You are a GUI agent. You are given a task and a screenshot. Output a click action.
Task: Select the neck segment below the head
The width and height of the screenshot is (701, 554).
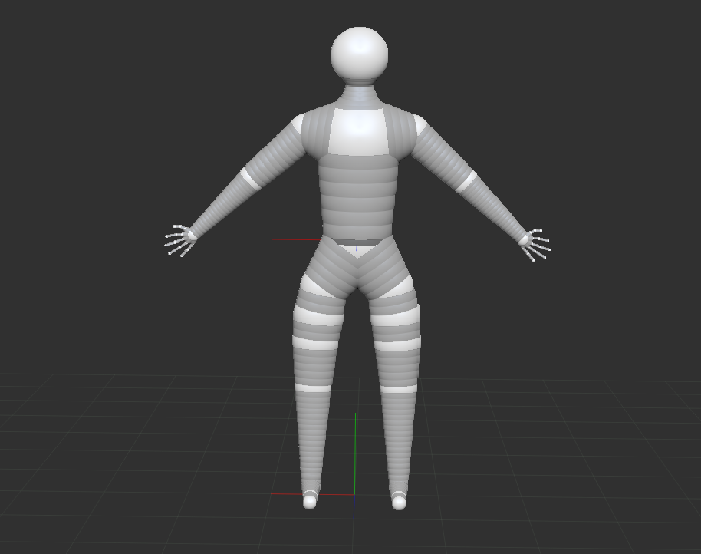click(359, 97)
